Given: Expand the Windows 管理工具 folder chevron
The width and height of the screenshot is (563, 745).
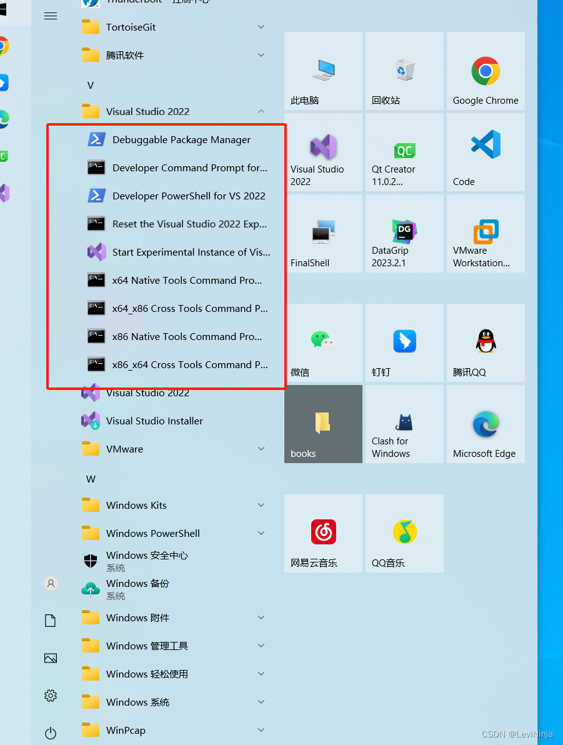Looking at the screenshot, I should tap(261, 646).
